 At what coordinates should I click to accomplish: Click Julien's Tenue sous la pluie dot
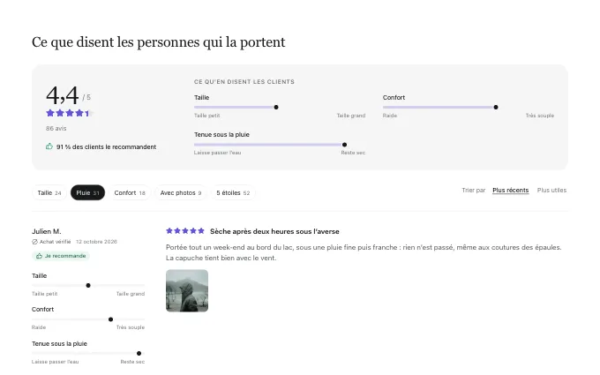point(139,353)
